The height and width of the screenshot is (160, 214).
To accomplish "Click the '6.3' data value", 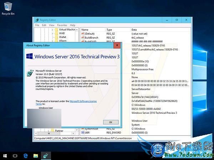I will pyautogui.click(x=133, y=73).
